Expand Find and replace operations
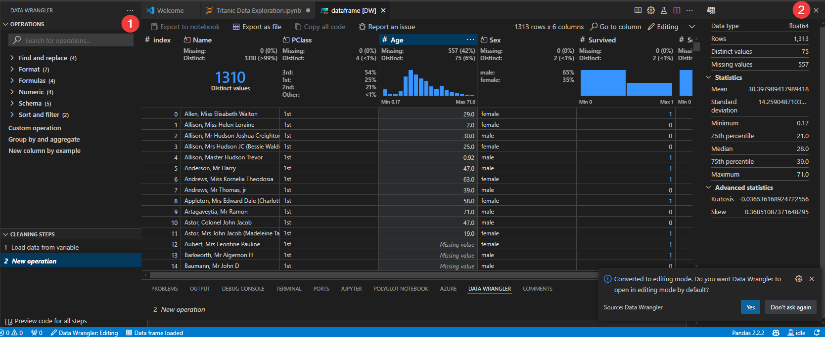This screenshot has width=825, height=337. click(12, 58)
